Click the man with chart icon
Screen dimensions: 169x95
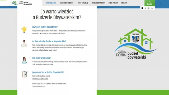point(24,44)
